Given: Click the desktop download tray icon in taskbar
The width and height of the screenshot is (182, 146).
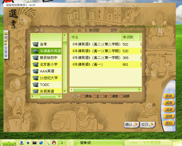Looking at the screenshot, I should (x=22, y=143).
